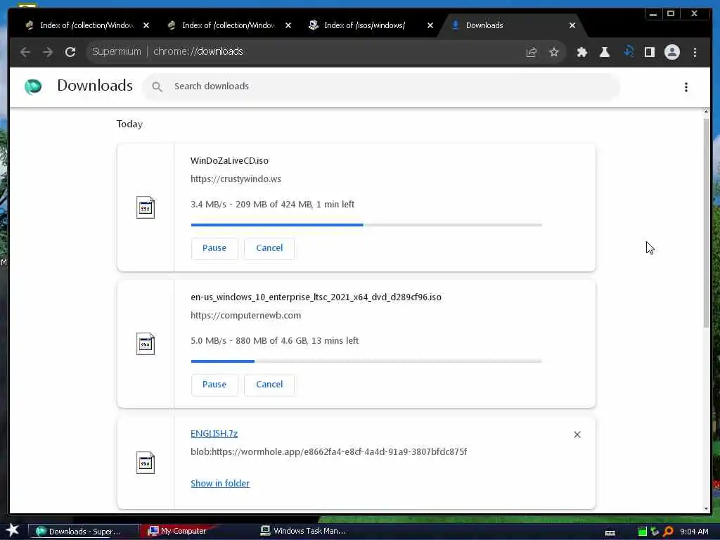The height and width of the screenshot is (540, 720).
Task: Close the second Index of /collection tab
Action: point(288,25)
